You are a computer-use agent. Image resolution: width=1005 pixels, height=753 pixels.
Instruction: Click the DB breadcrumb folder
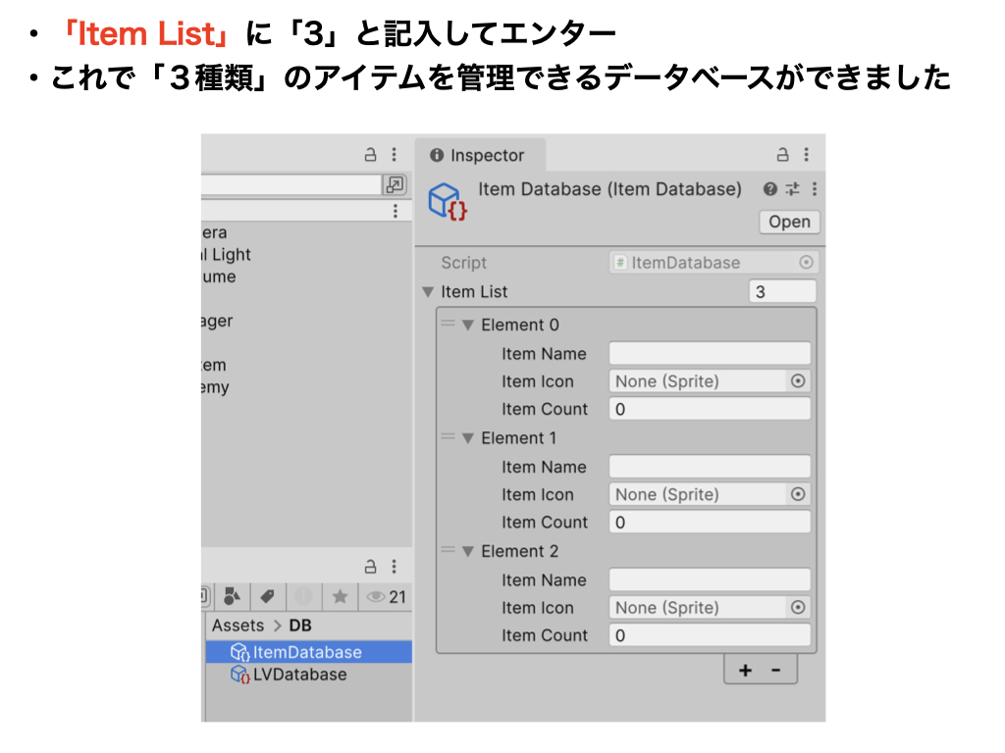(300, 626)
